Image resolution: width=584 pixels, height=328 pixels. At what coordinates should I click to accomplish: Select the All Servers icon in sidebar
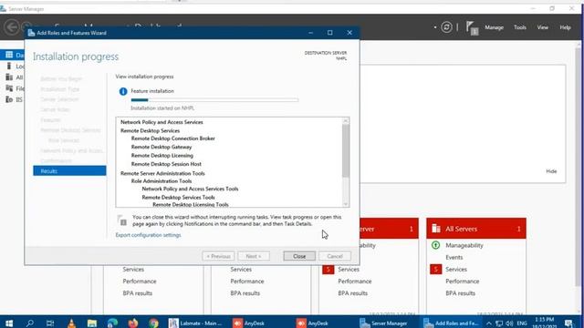point(9,77)
